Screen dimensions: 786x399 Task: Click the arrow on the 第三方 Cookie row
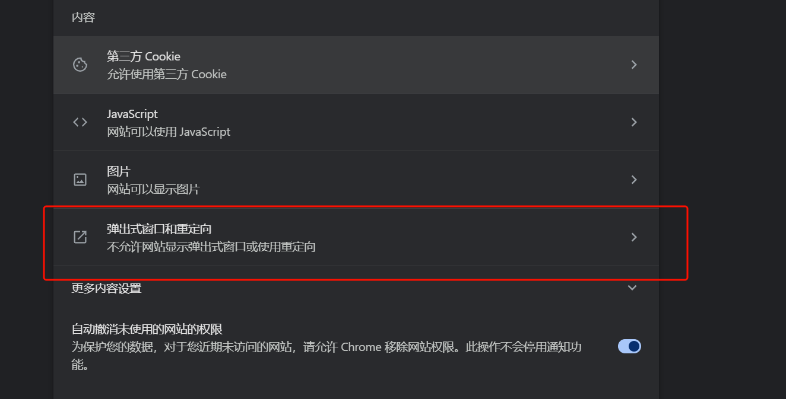point(634,65)
